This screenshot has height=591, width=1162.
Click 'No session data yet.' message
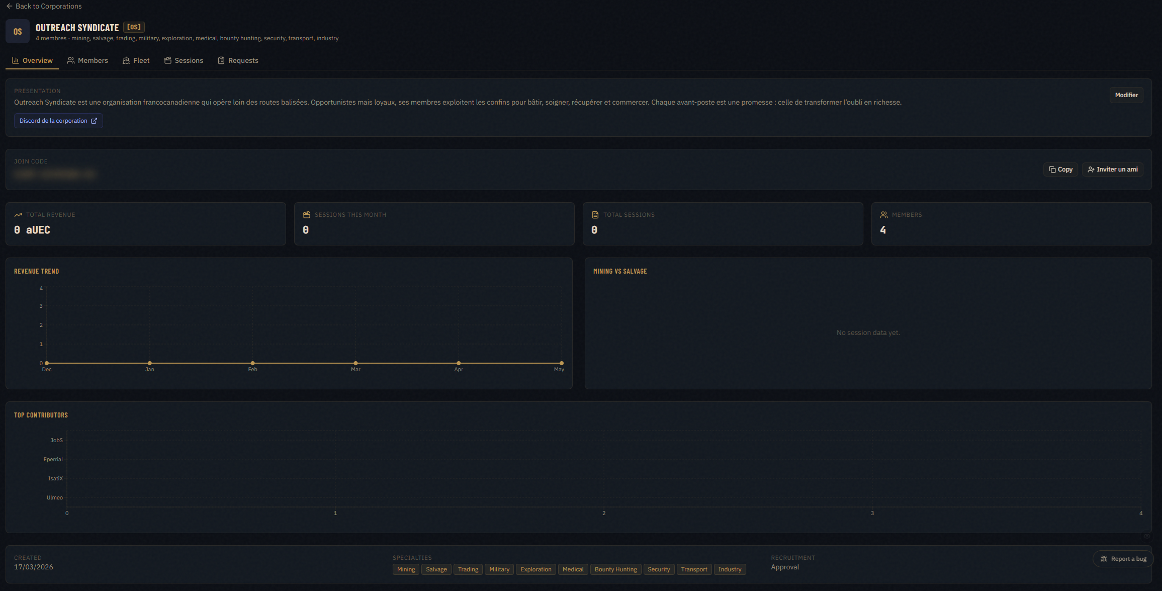pos(868,332)
